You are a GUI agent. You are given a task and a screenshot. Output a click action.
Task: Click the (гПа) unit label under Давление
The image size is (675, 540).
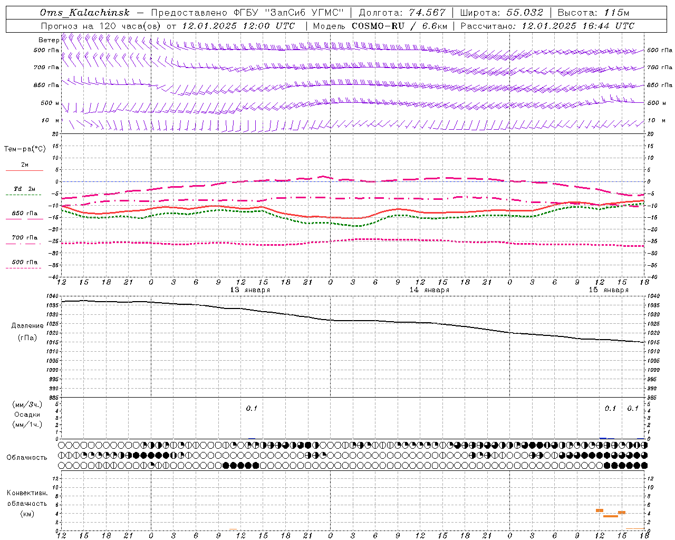(27, 338)
